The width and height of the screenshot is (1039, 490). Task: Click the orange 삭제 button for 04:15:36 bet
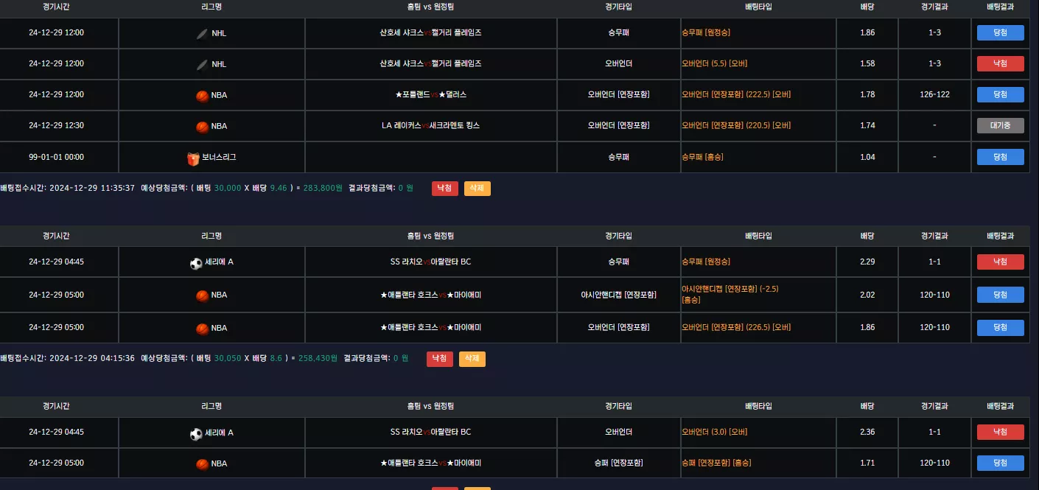(472, 359)
